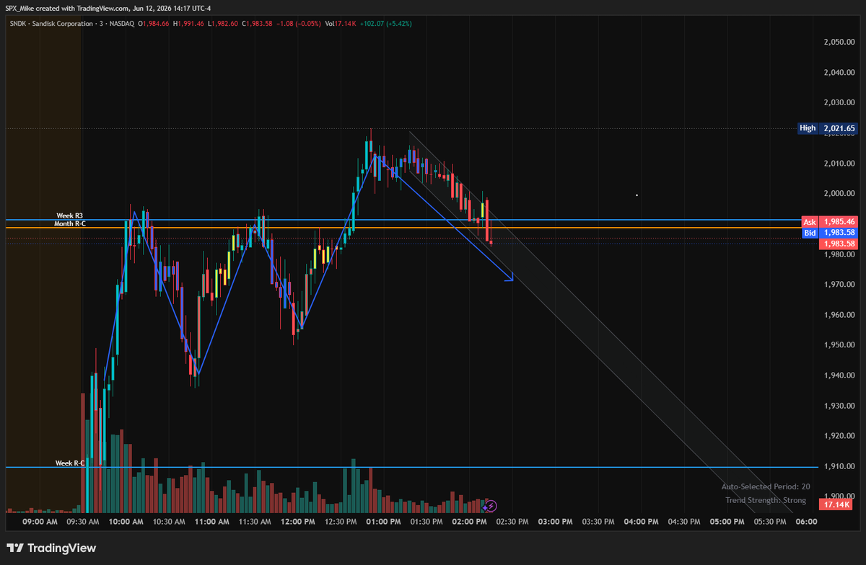Click the 11:00 AM time axis label
This screenshot has width=866, height=565.
(x=211, y=521)
